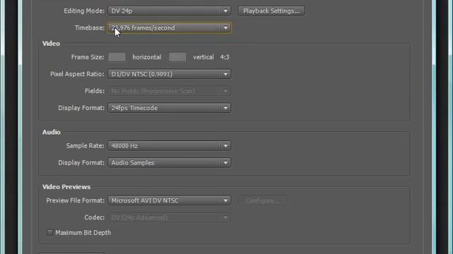Click the Frame Size horizontal input field
Image resolution: width=453 pixels, height=254 pixels.
117,57
